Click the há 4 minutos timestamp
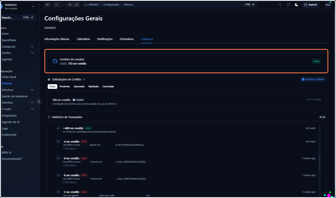Screen dimensions: 336x198 click(x=314, y=99)
